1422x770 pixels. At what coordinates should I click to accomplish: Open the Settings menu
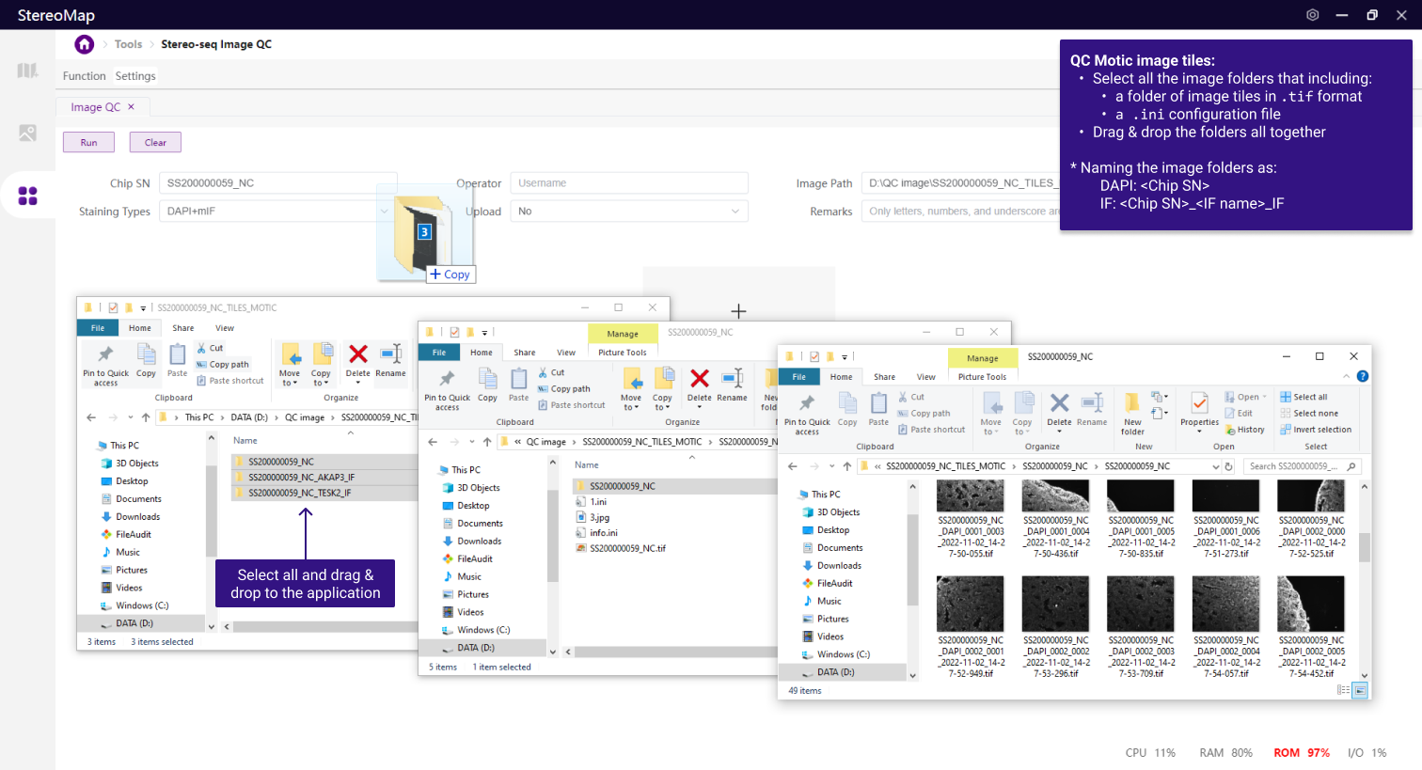[135, 76]
